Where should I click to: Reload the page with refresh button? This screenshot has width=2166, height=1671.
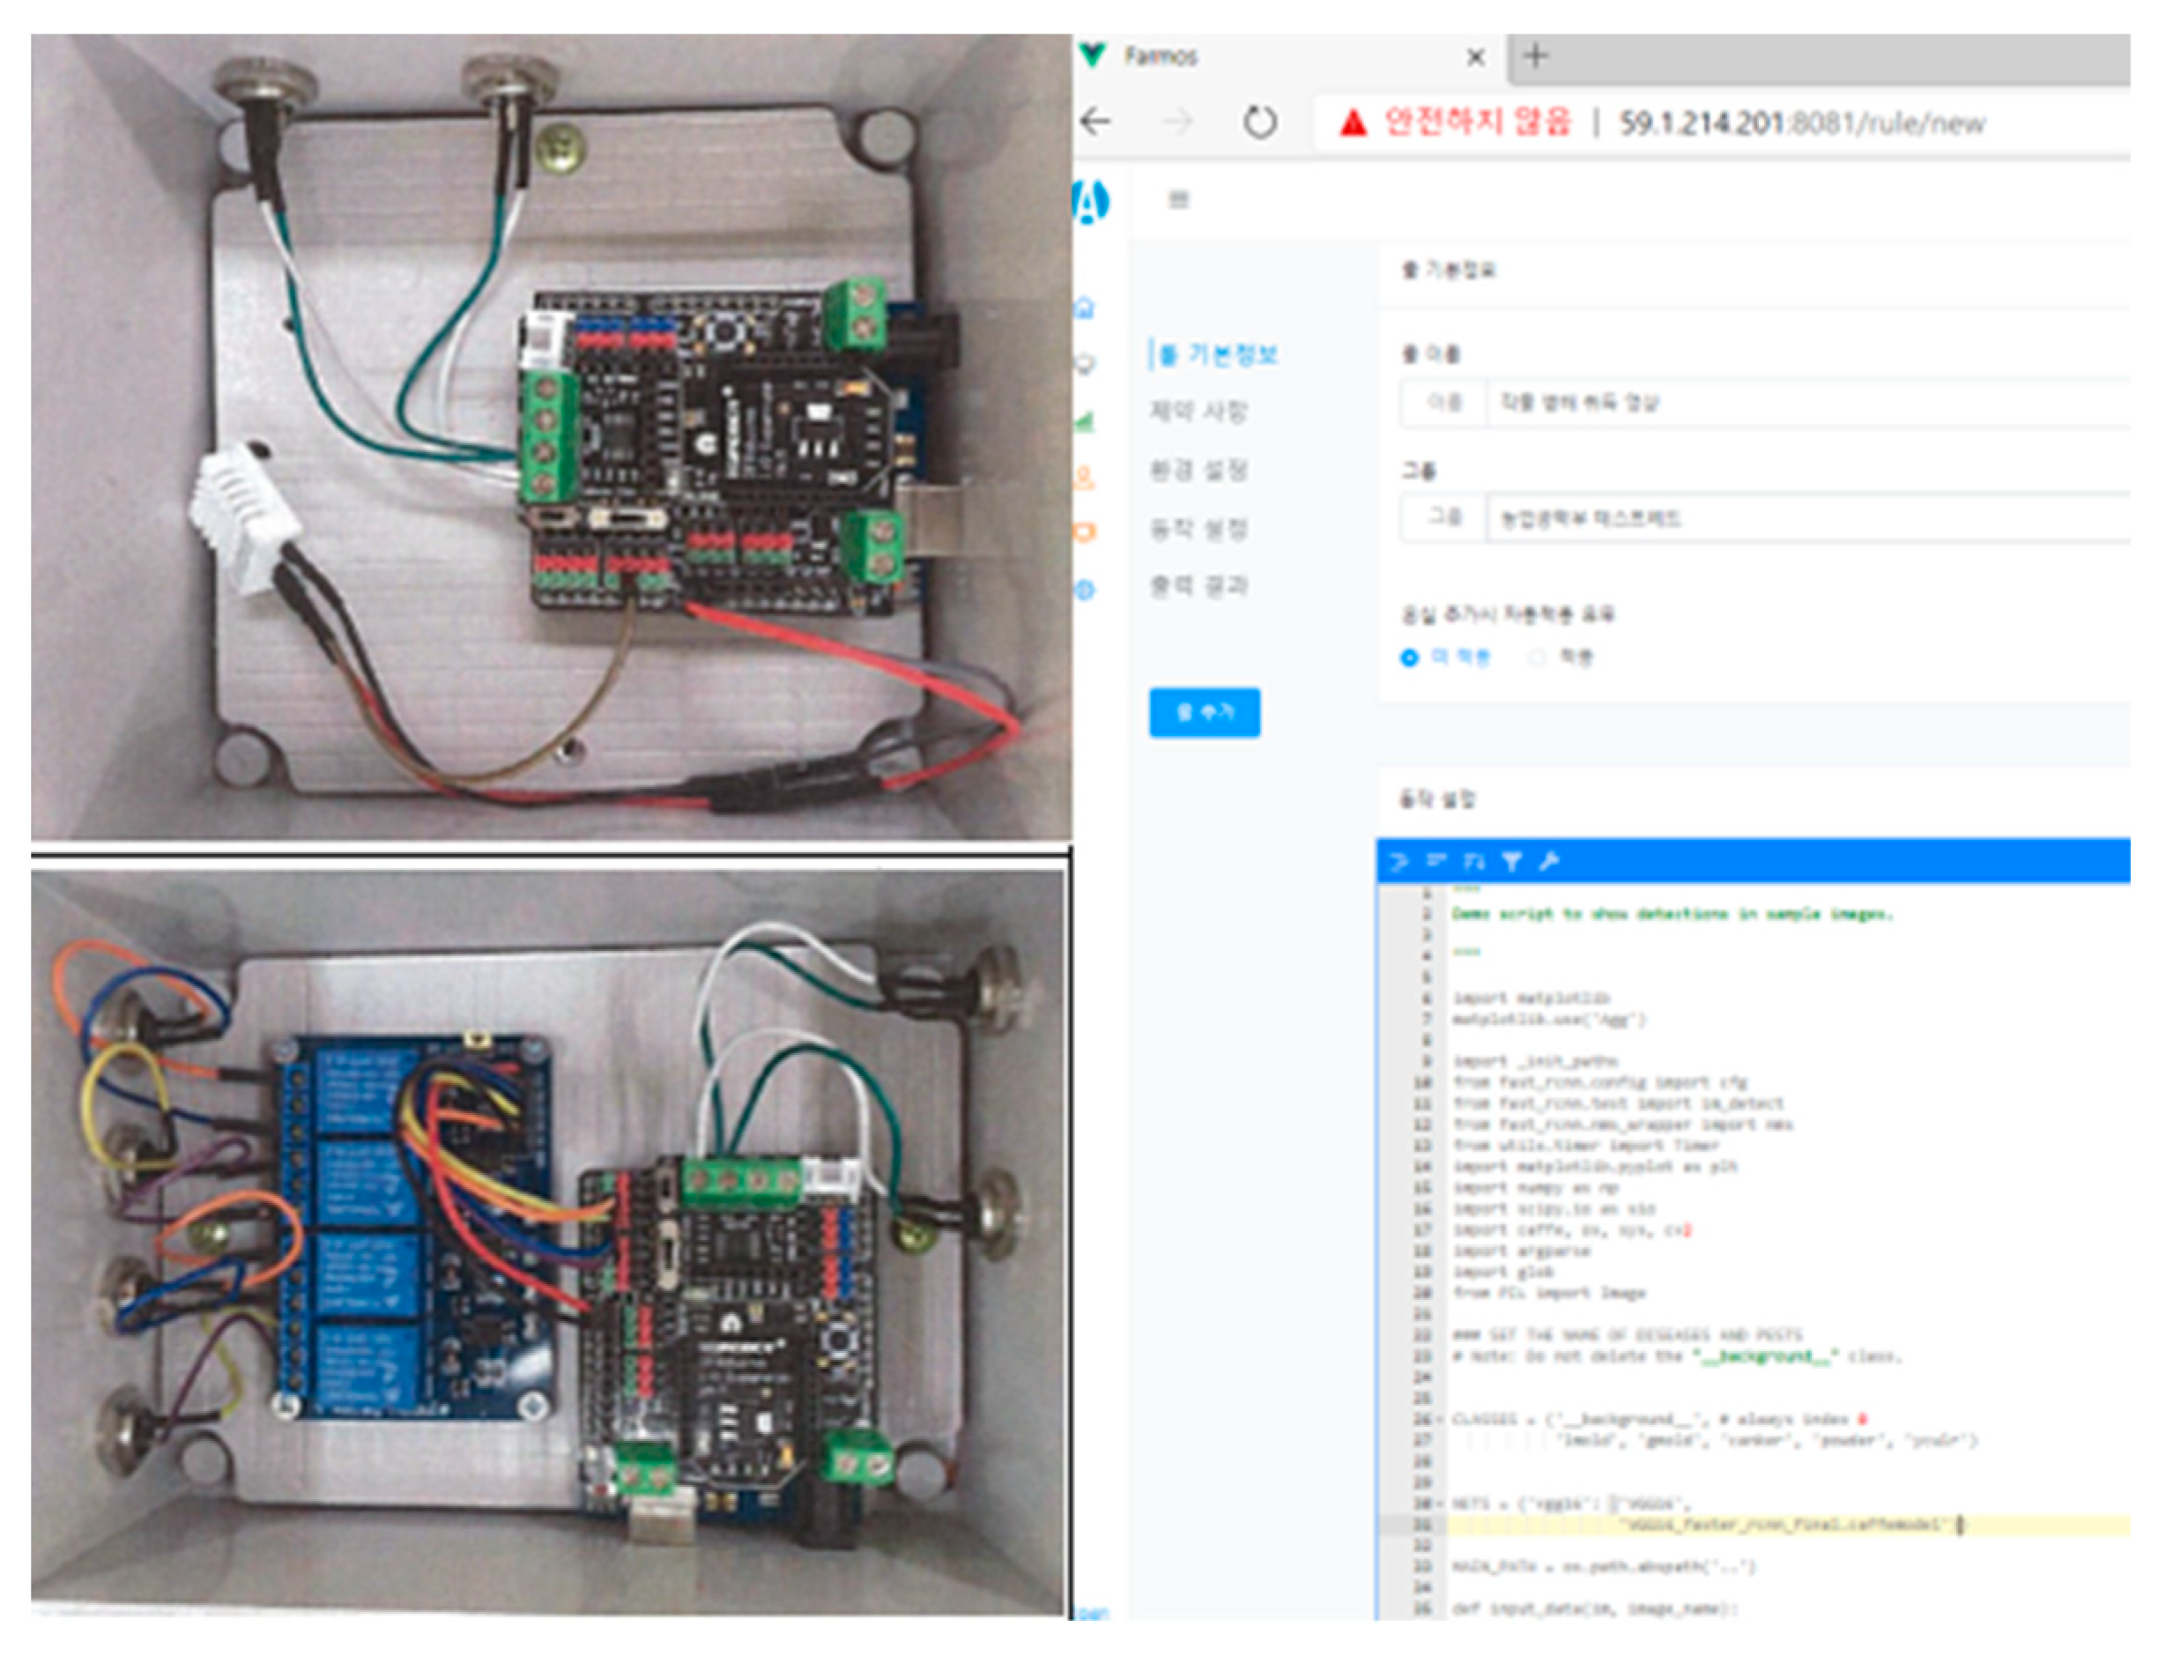(x=1259, y=123)
